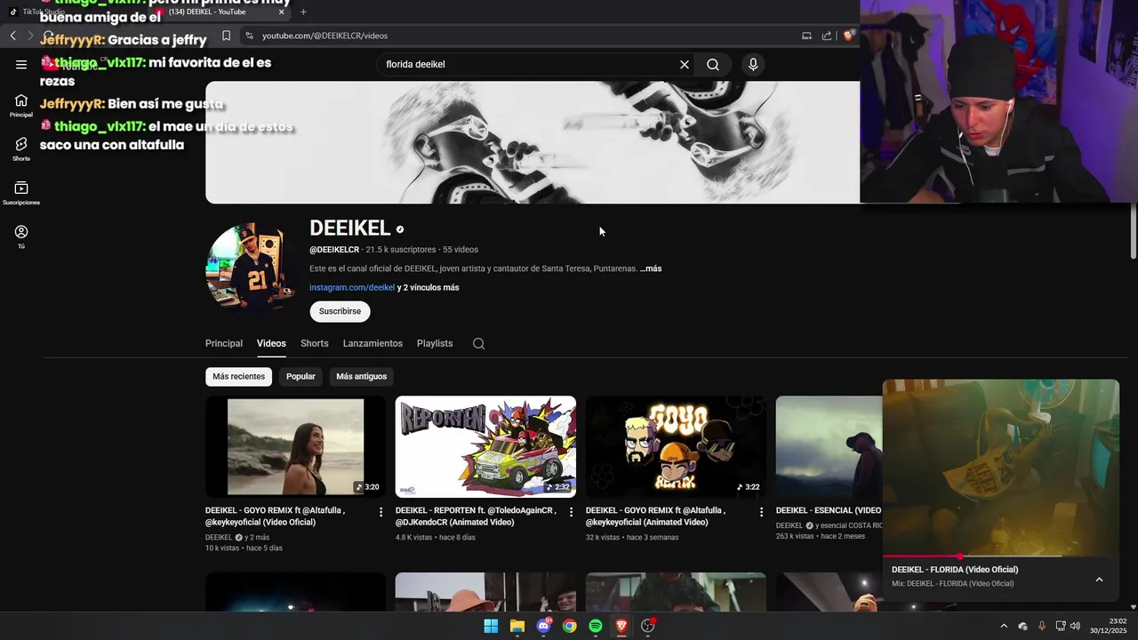Seek on the miniplayer red progress bar
This screenshot has height=640, width=1138.
pos(1001,556)
